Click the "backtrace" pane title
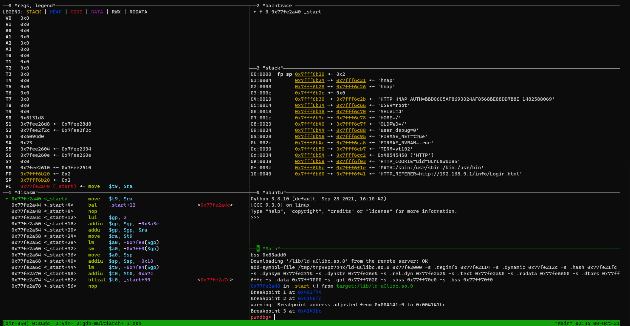This screenshot has width=630, height=326. click(x=279, y=6)
